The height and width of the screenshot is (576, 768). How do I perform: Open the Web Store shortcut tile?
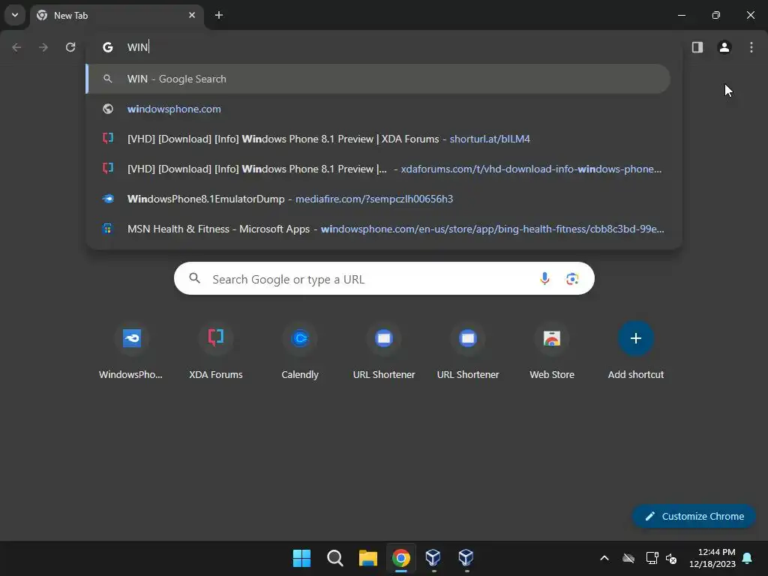[x=552, y=352]
